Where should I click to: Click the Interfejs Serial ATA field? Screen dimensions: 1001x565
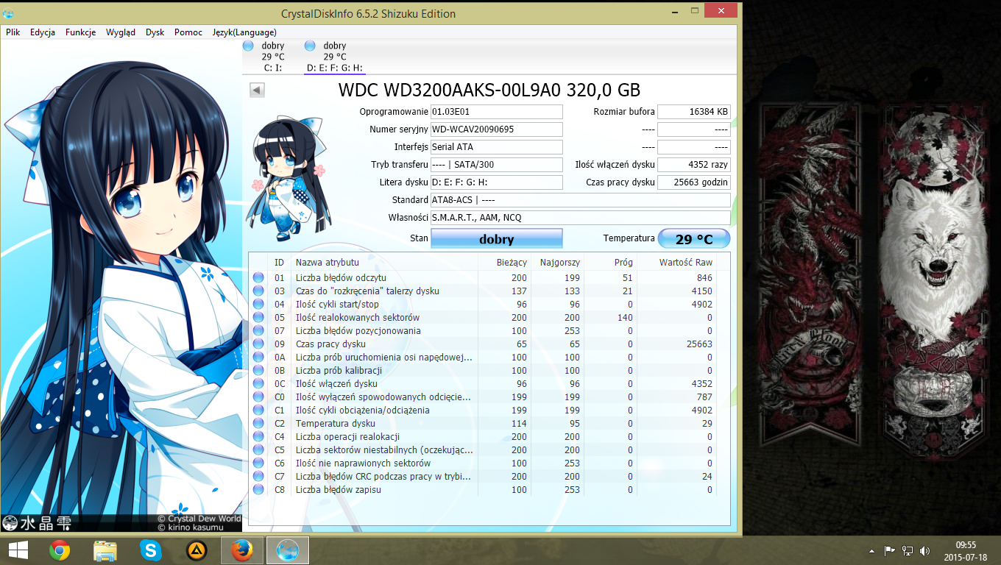497,147
